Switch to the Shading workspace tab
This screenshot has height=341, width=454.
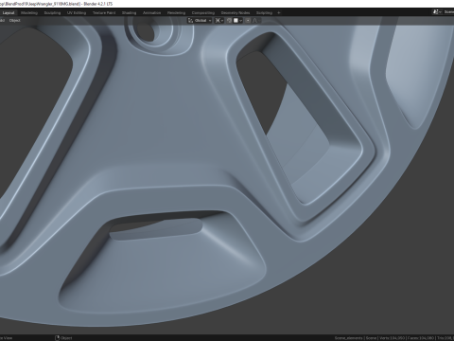coord(130,13)
